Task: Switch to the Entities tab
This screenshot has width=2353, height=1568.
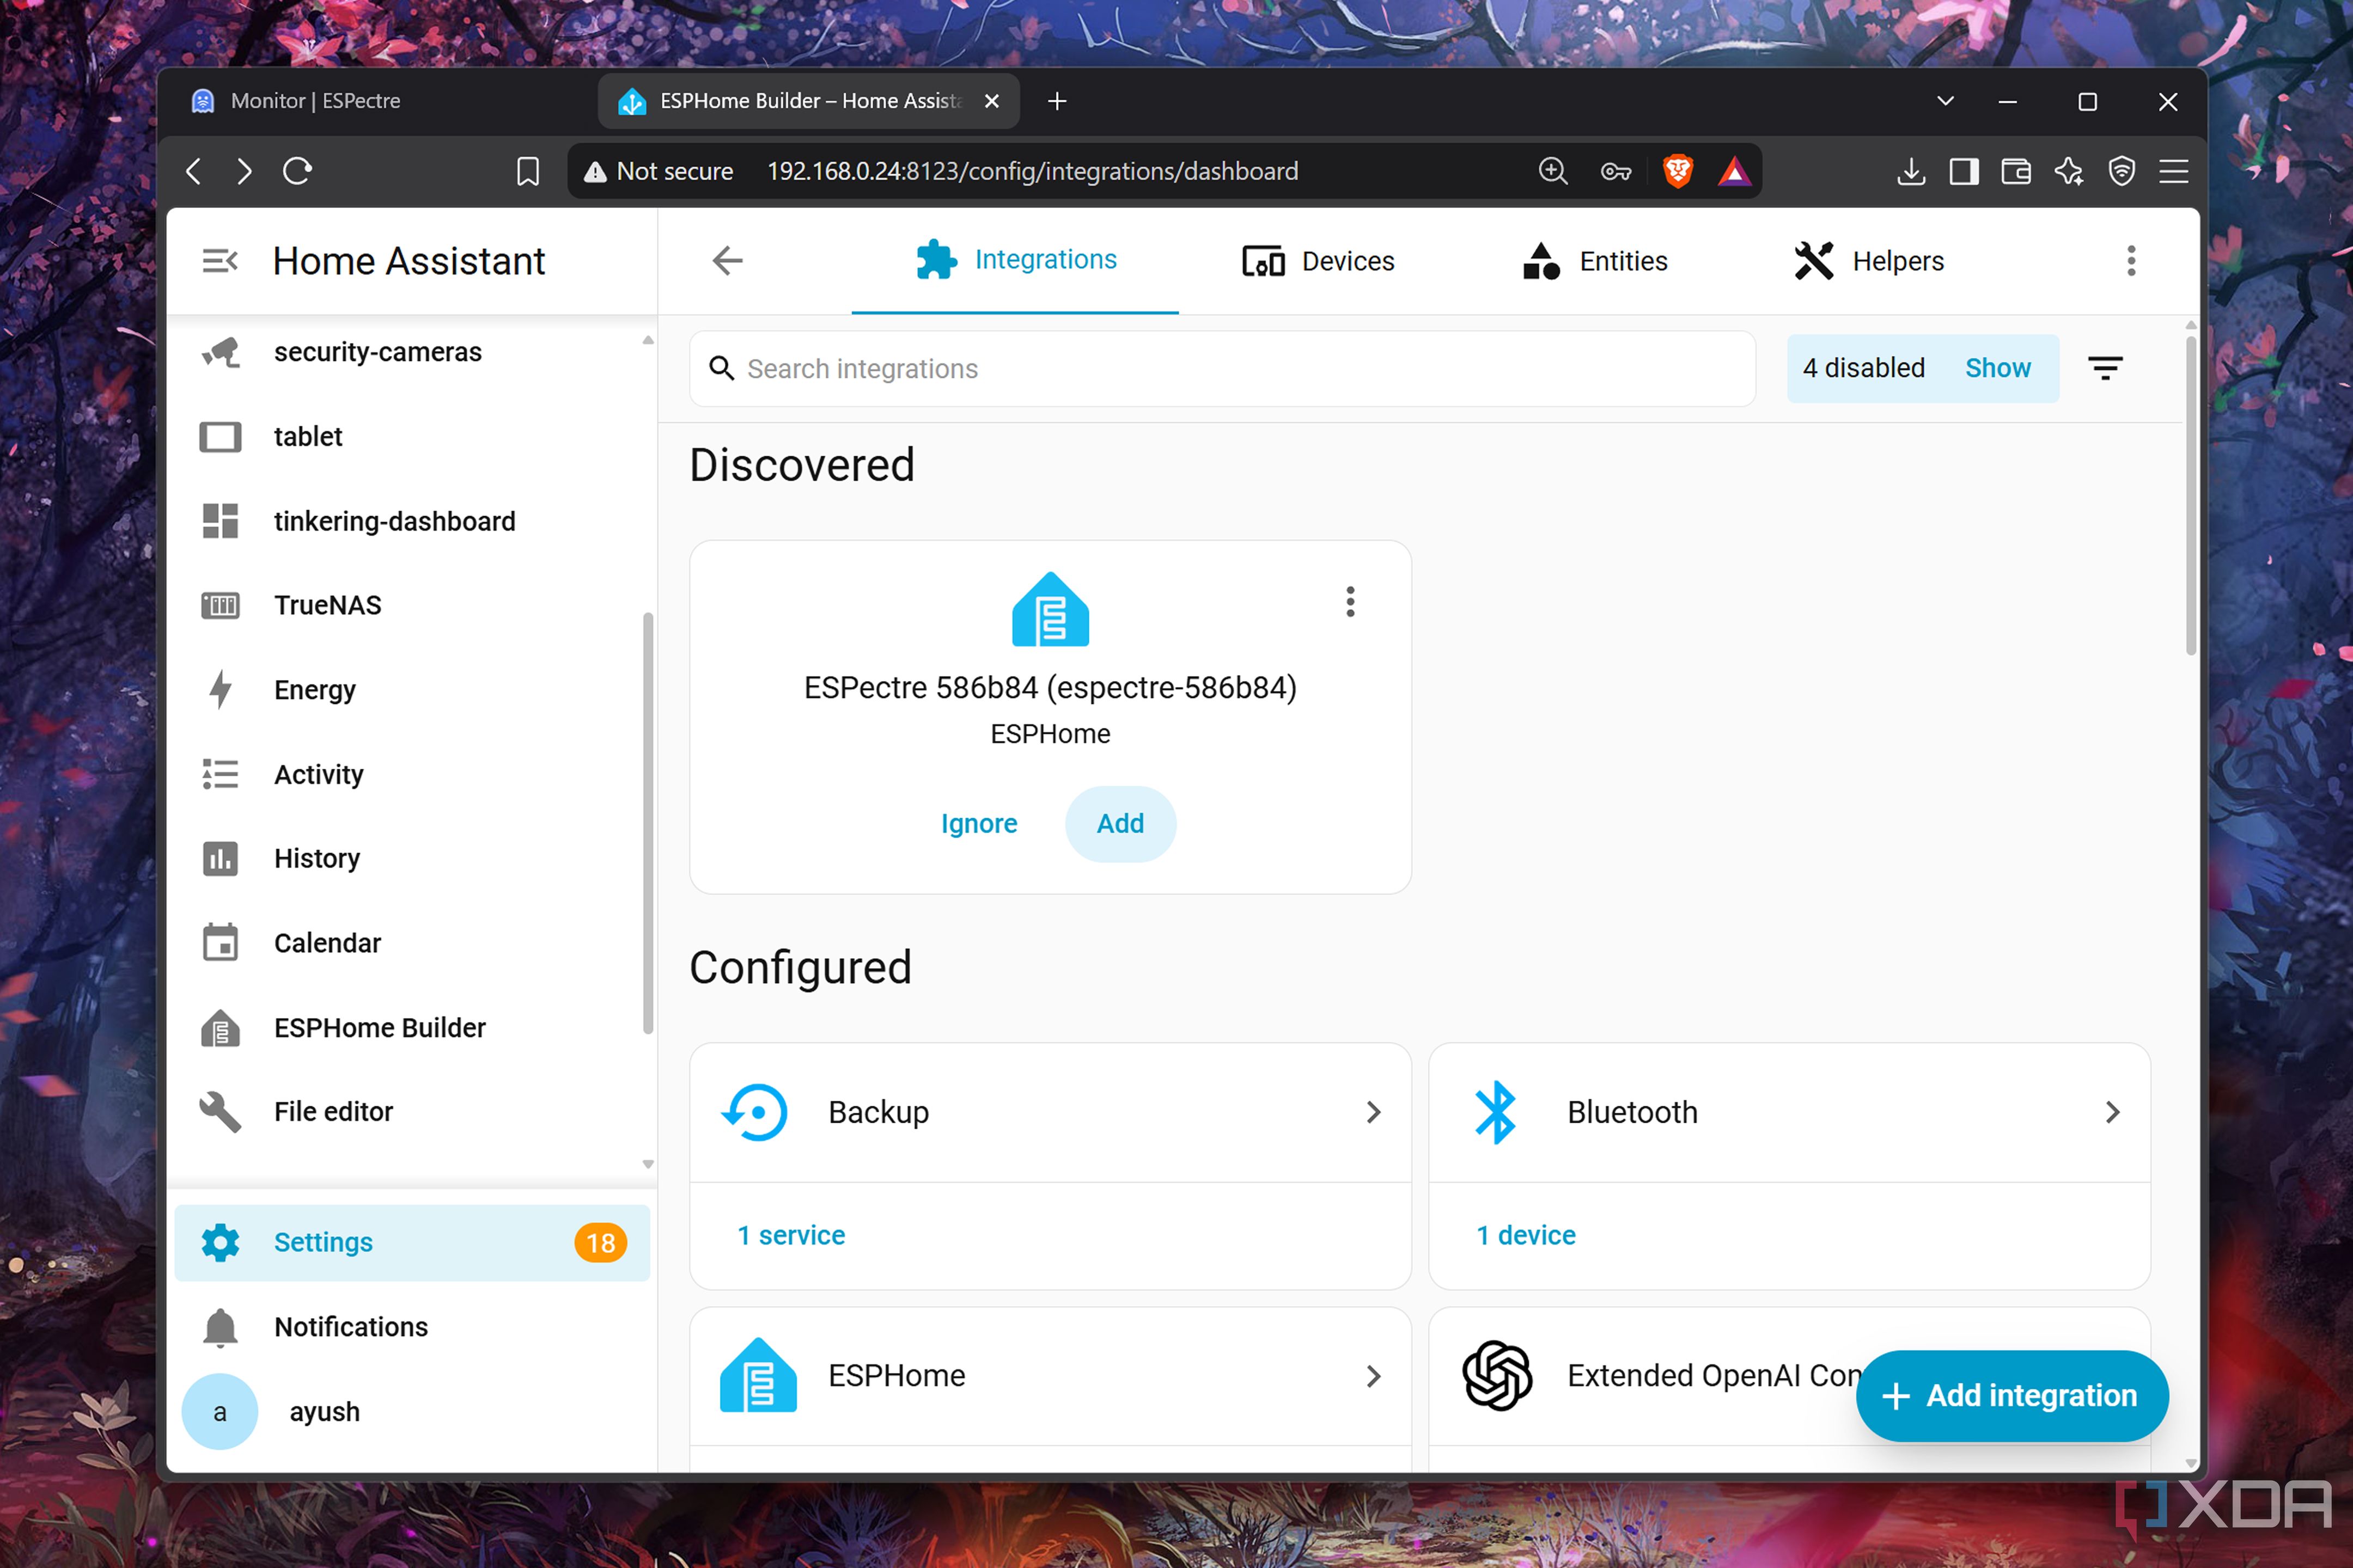Action: [1595, 261]
